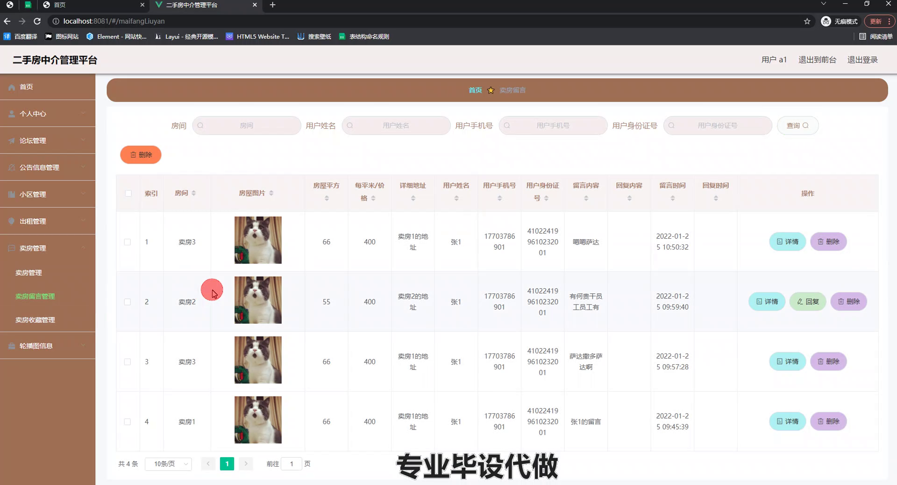This screenshot has width=897, height=485.
Task: Click the 房间 search input field
Action: (246, 125)
